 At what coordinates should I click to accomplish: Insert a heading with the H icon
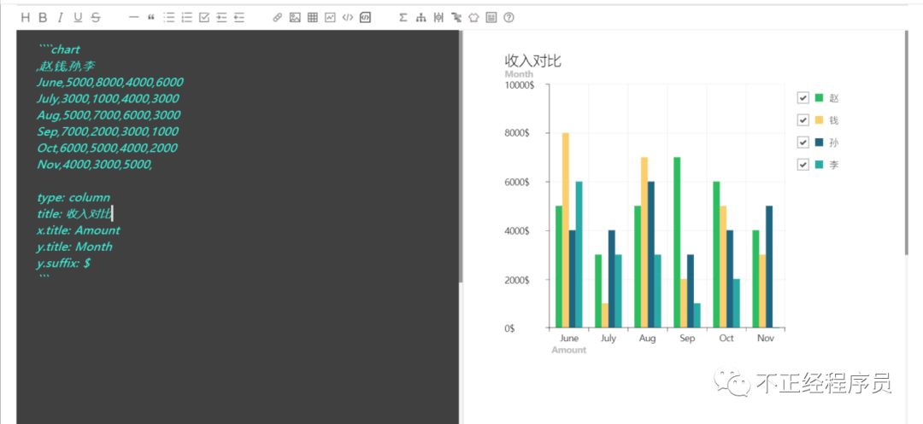(25, 18)
